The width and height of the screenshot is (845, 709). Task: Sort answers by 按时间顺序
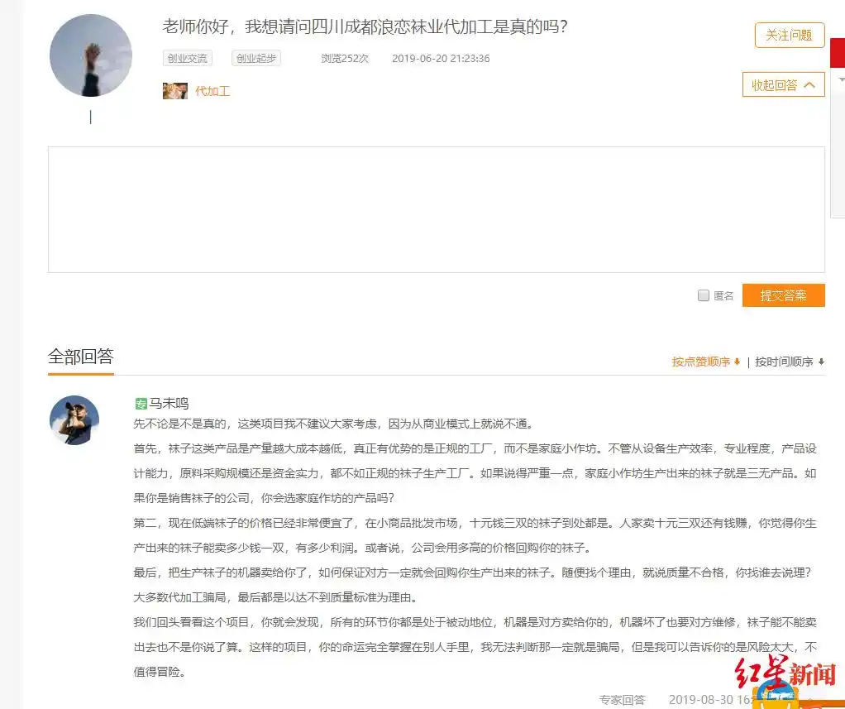pyautogui.click(x=790, y=362)
